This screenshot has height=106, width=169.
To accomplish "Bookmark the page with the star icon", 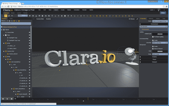I will click(164, 7).
